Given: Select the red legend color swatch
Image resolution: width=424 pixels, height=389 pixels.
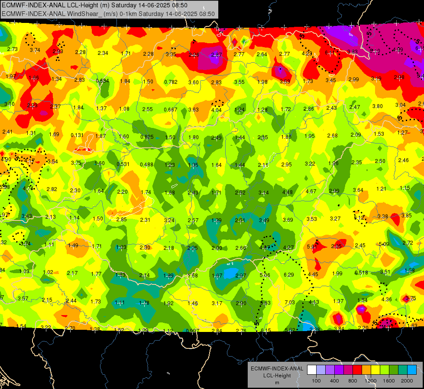Looking at the screenshot, I should 357,370.
